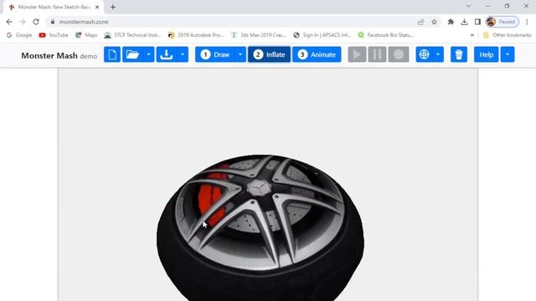Screen dimensions: 536x301
Task: Open the browser extensions puzzle icon
Action: [x=451, y=22]
